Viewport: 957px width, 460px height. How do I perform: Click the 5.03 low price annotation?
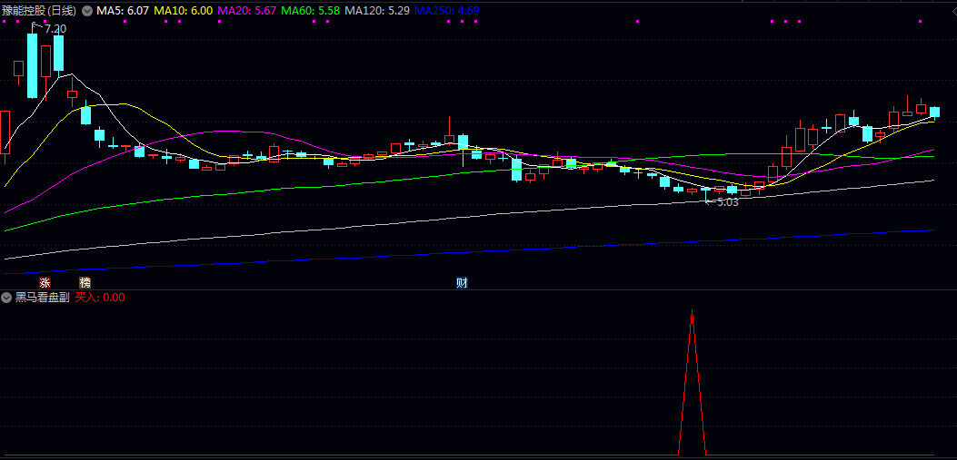click(727, 202)
